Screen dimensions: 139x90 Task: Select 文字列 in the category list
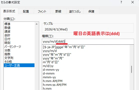(19, 58)
